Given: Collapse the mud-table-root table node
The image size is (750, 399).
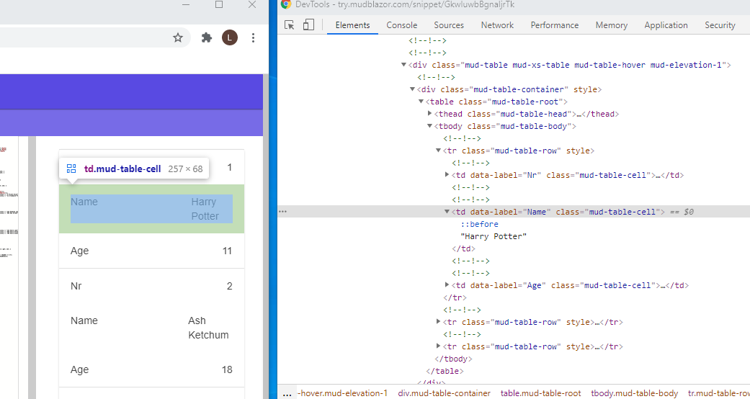Looking at the screenshot, I should click(421, 102).
